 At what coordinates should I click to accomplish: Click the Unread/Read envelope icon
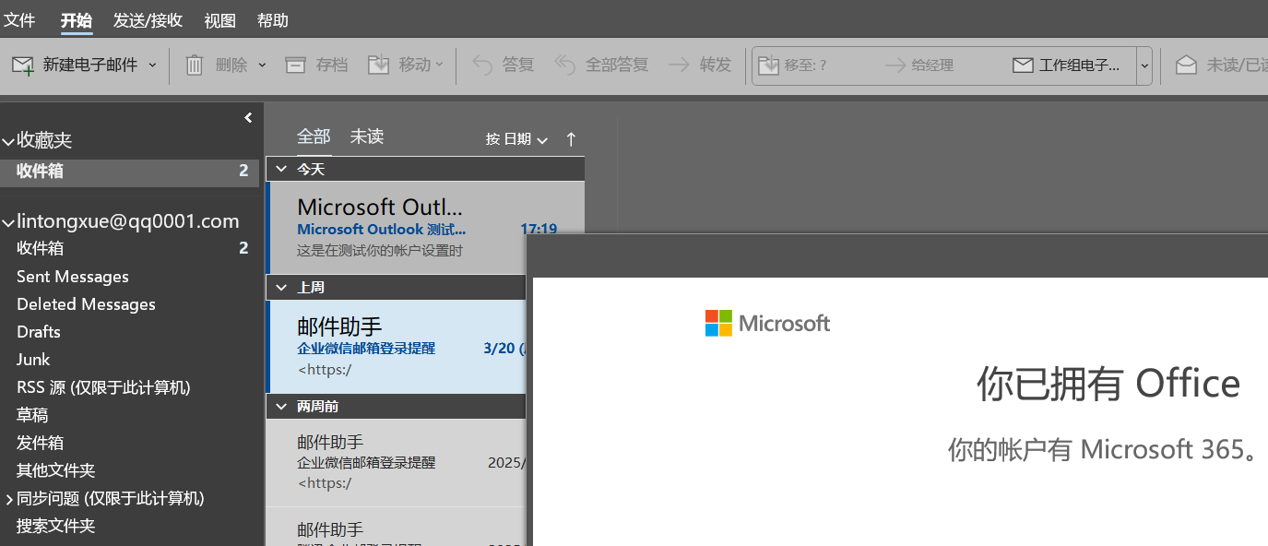click(x=1186, y=65)
